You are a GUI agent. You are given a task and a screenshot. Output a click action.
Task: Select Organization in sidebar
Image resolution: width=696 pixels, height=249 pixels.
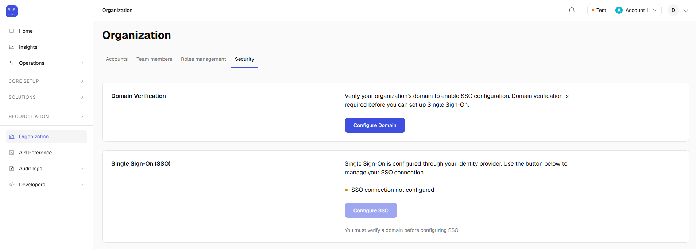(x=46, y=137)
